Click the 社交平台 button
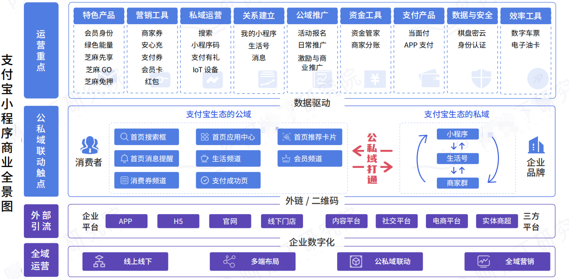Image resolution: width=569 pixels, height=279 pixels. coord(396,221)
